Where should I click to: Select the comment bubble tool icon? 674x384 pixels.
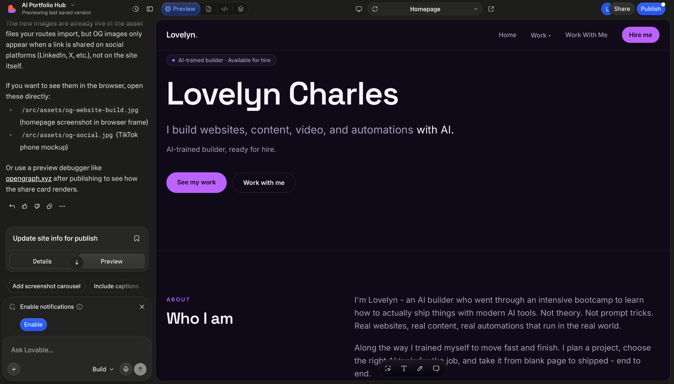tap(436, 369)
